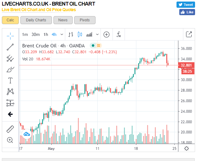Collapse the drawing toolbar with back arrow

click(x=10, y=114)
